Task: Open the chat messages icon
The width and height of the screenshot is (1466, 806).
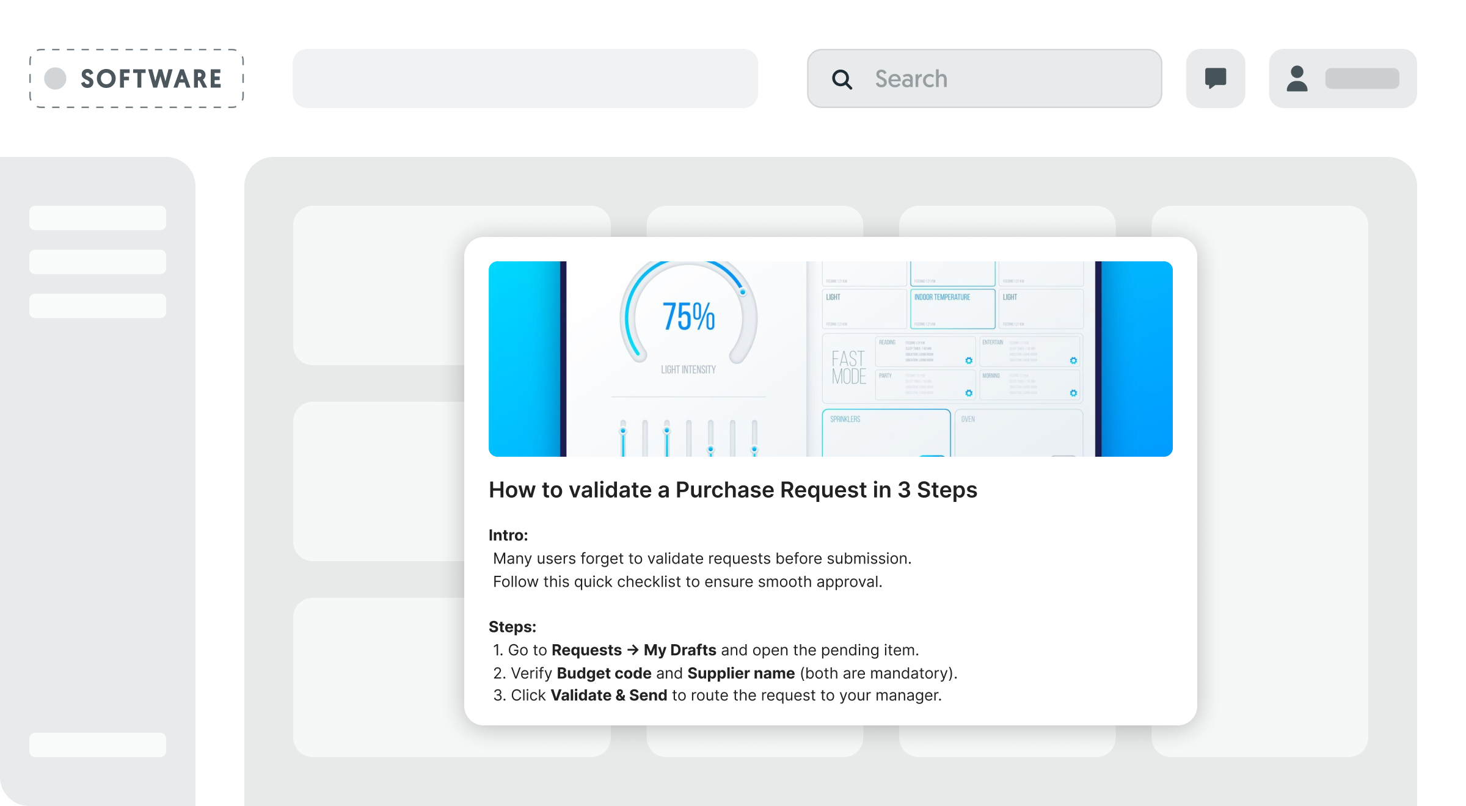Action: pos(1216,79)
